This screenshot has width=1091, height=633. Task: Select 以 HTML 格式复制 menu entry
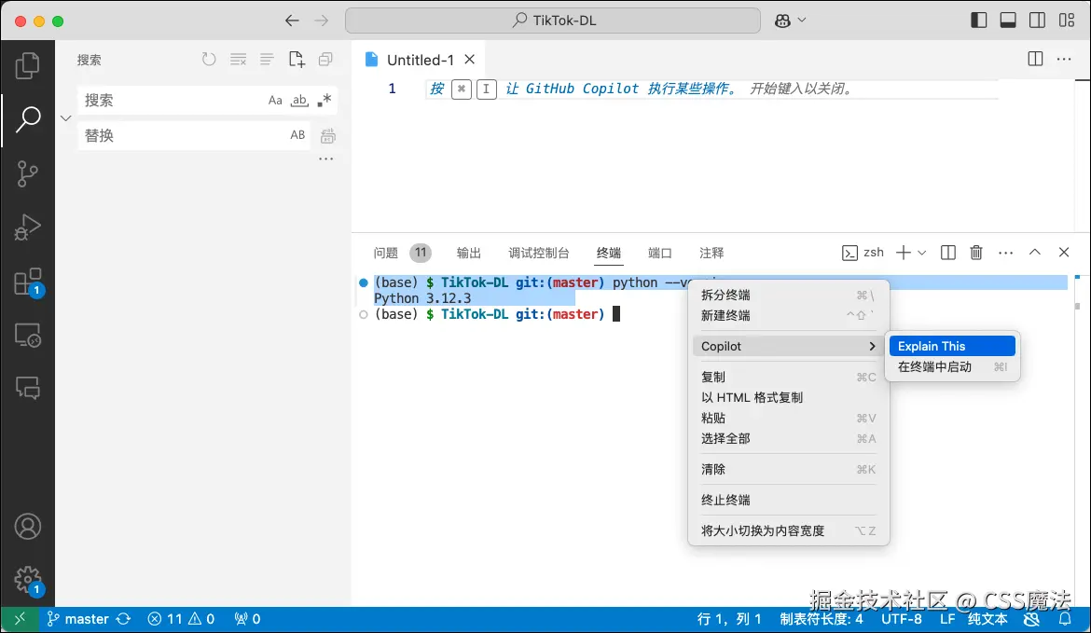pyautogui.click(x=788, y=397)
